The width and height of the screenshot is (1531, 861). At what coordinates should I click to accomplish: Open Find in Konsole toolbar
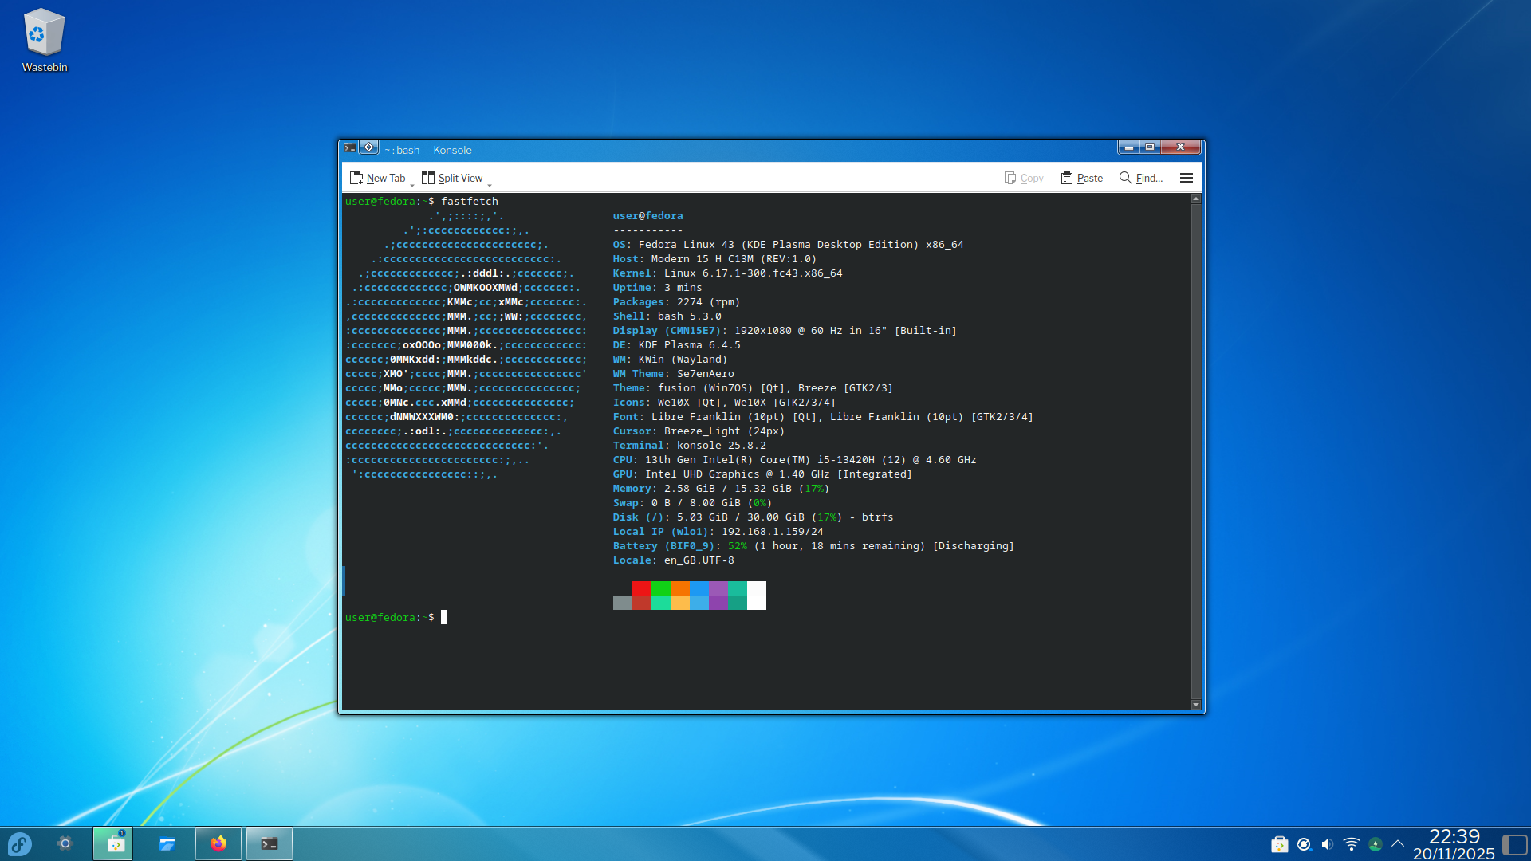(1141, 178)
